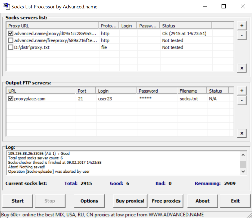Remove selected socks server with minus button
This screenshot has width=252, height=218.
[242, 35]
